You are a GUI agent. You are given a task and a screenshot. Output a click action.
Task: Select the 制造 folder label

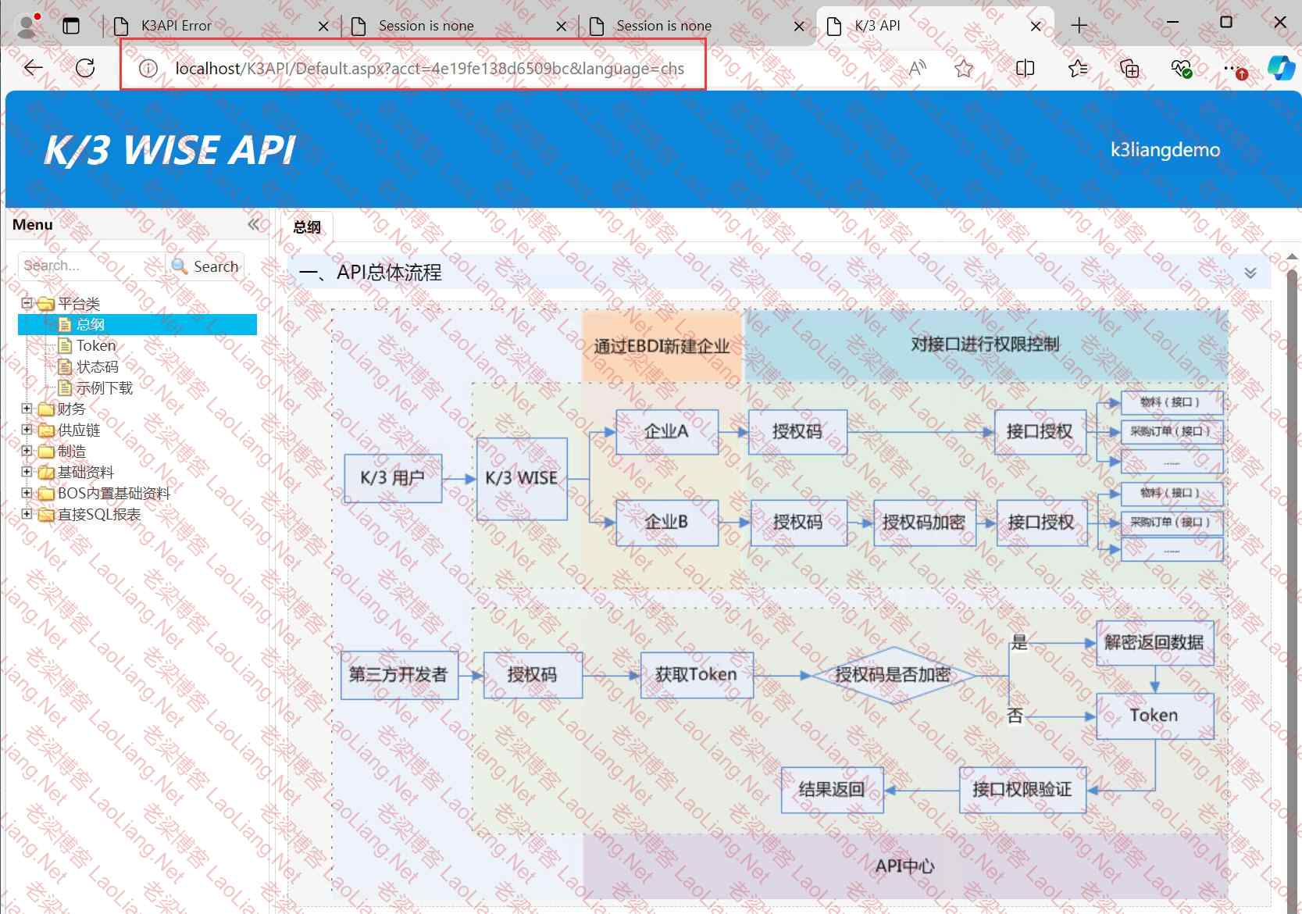pyautogui.click(x=72, y=451)
